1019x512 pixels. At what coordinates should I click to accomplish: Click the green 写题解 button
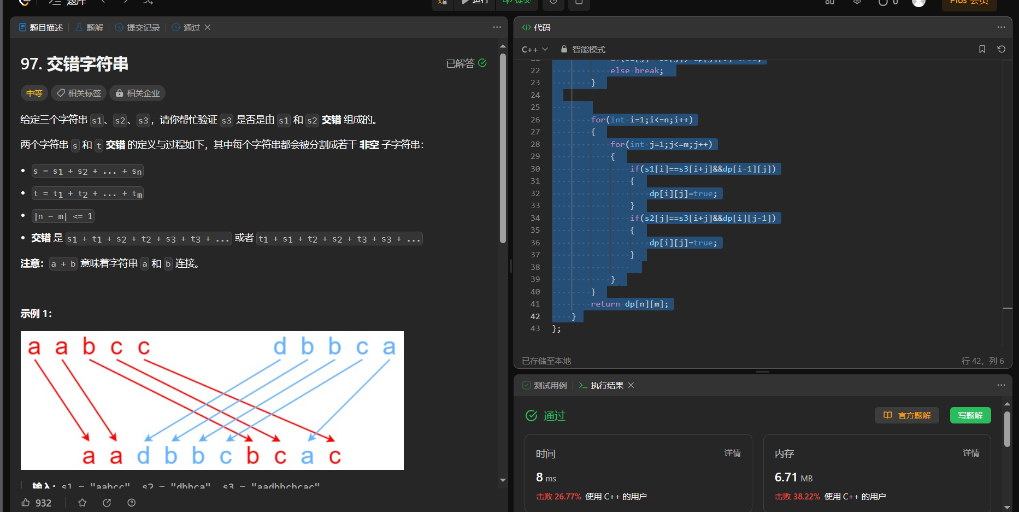pyautogui.click(x=970, y=415)
